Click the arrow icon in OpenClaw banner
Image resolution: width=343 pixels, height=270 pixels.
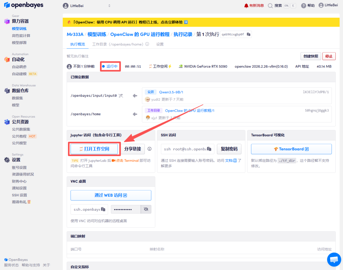click(186, 22)
